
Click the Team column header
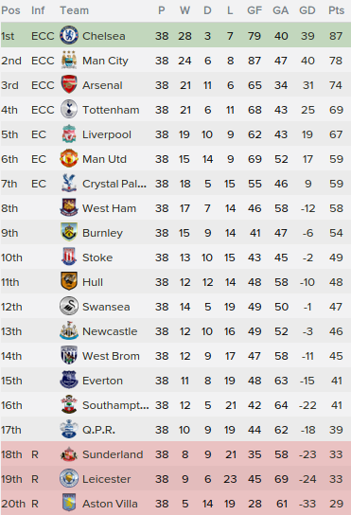coord(74,10)
